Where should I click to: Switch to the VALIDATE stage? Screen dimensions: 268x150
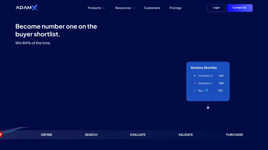185,135
